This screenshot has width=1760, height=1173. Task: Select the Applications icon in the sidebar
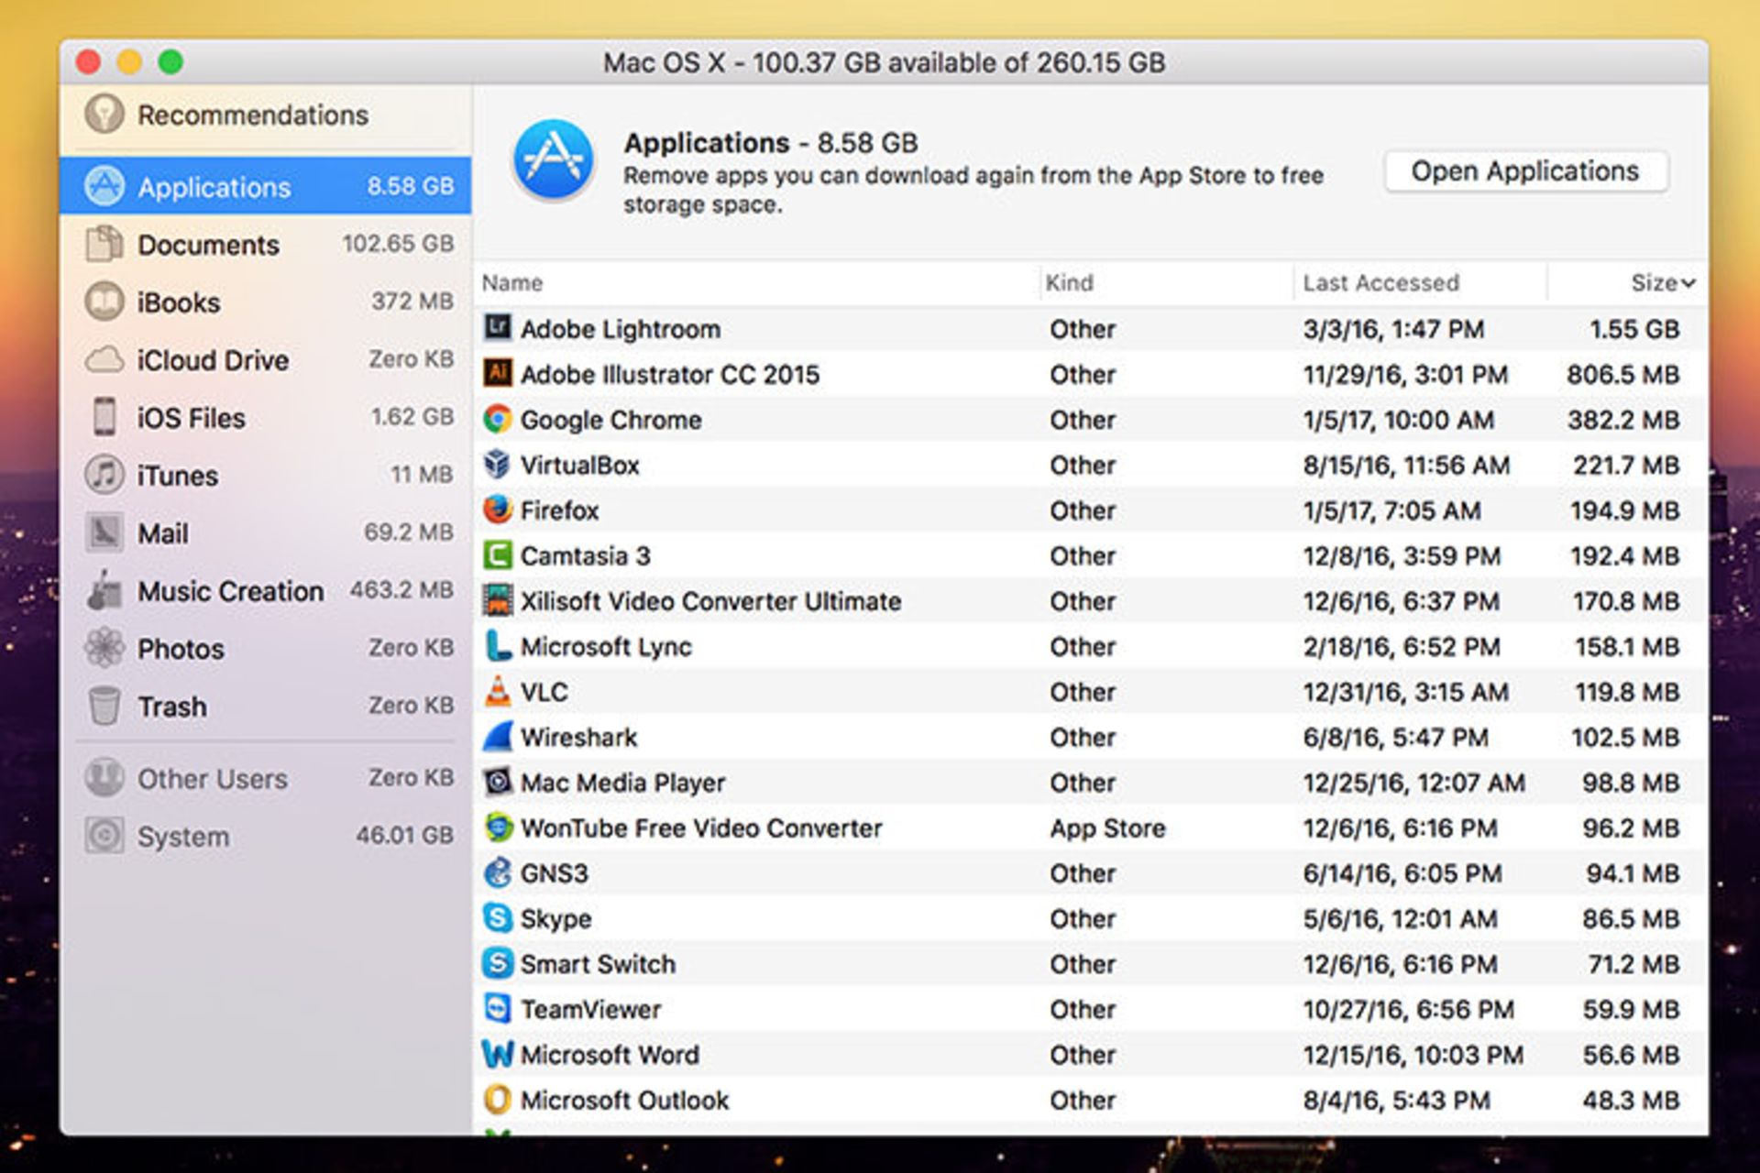pos(104,186)
